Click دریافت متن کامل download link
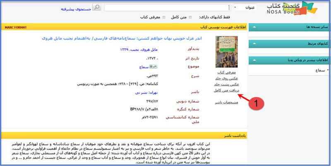This screenshot has height=166, width=331. 226,90
